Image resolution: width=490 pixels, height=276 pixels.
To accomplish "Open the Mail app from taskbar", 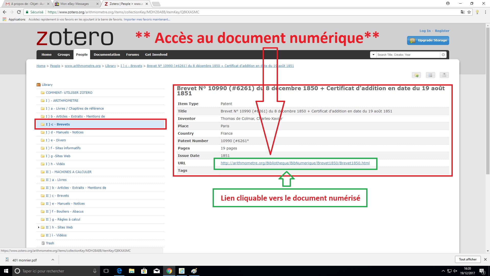I will pos(157,271).
